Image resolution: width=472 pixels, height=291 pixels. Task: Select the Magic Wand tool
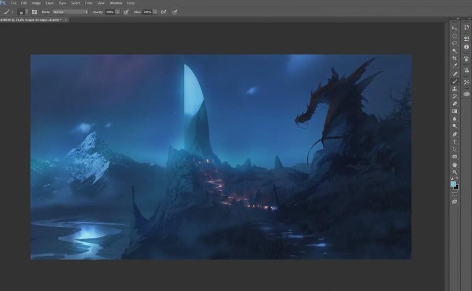coord(454,51)
